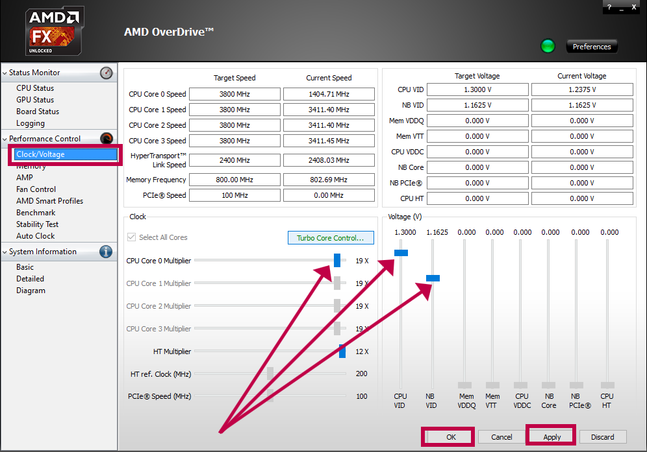The height and width of the screenshot is (452, 647).
Task: Click the Turbo Core Control button
Action: click(331, 238)
